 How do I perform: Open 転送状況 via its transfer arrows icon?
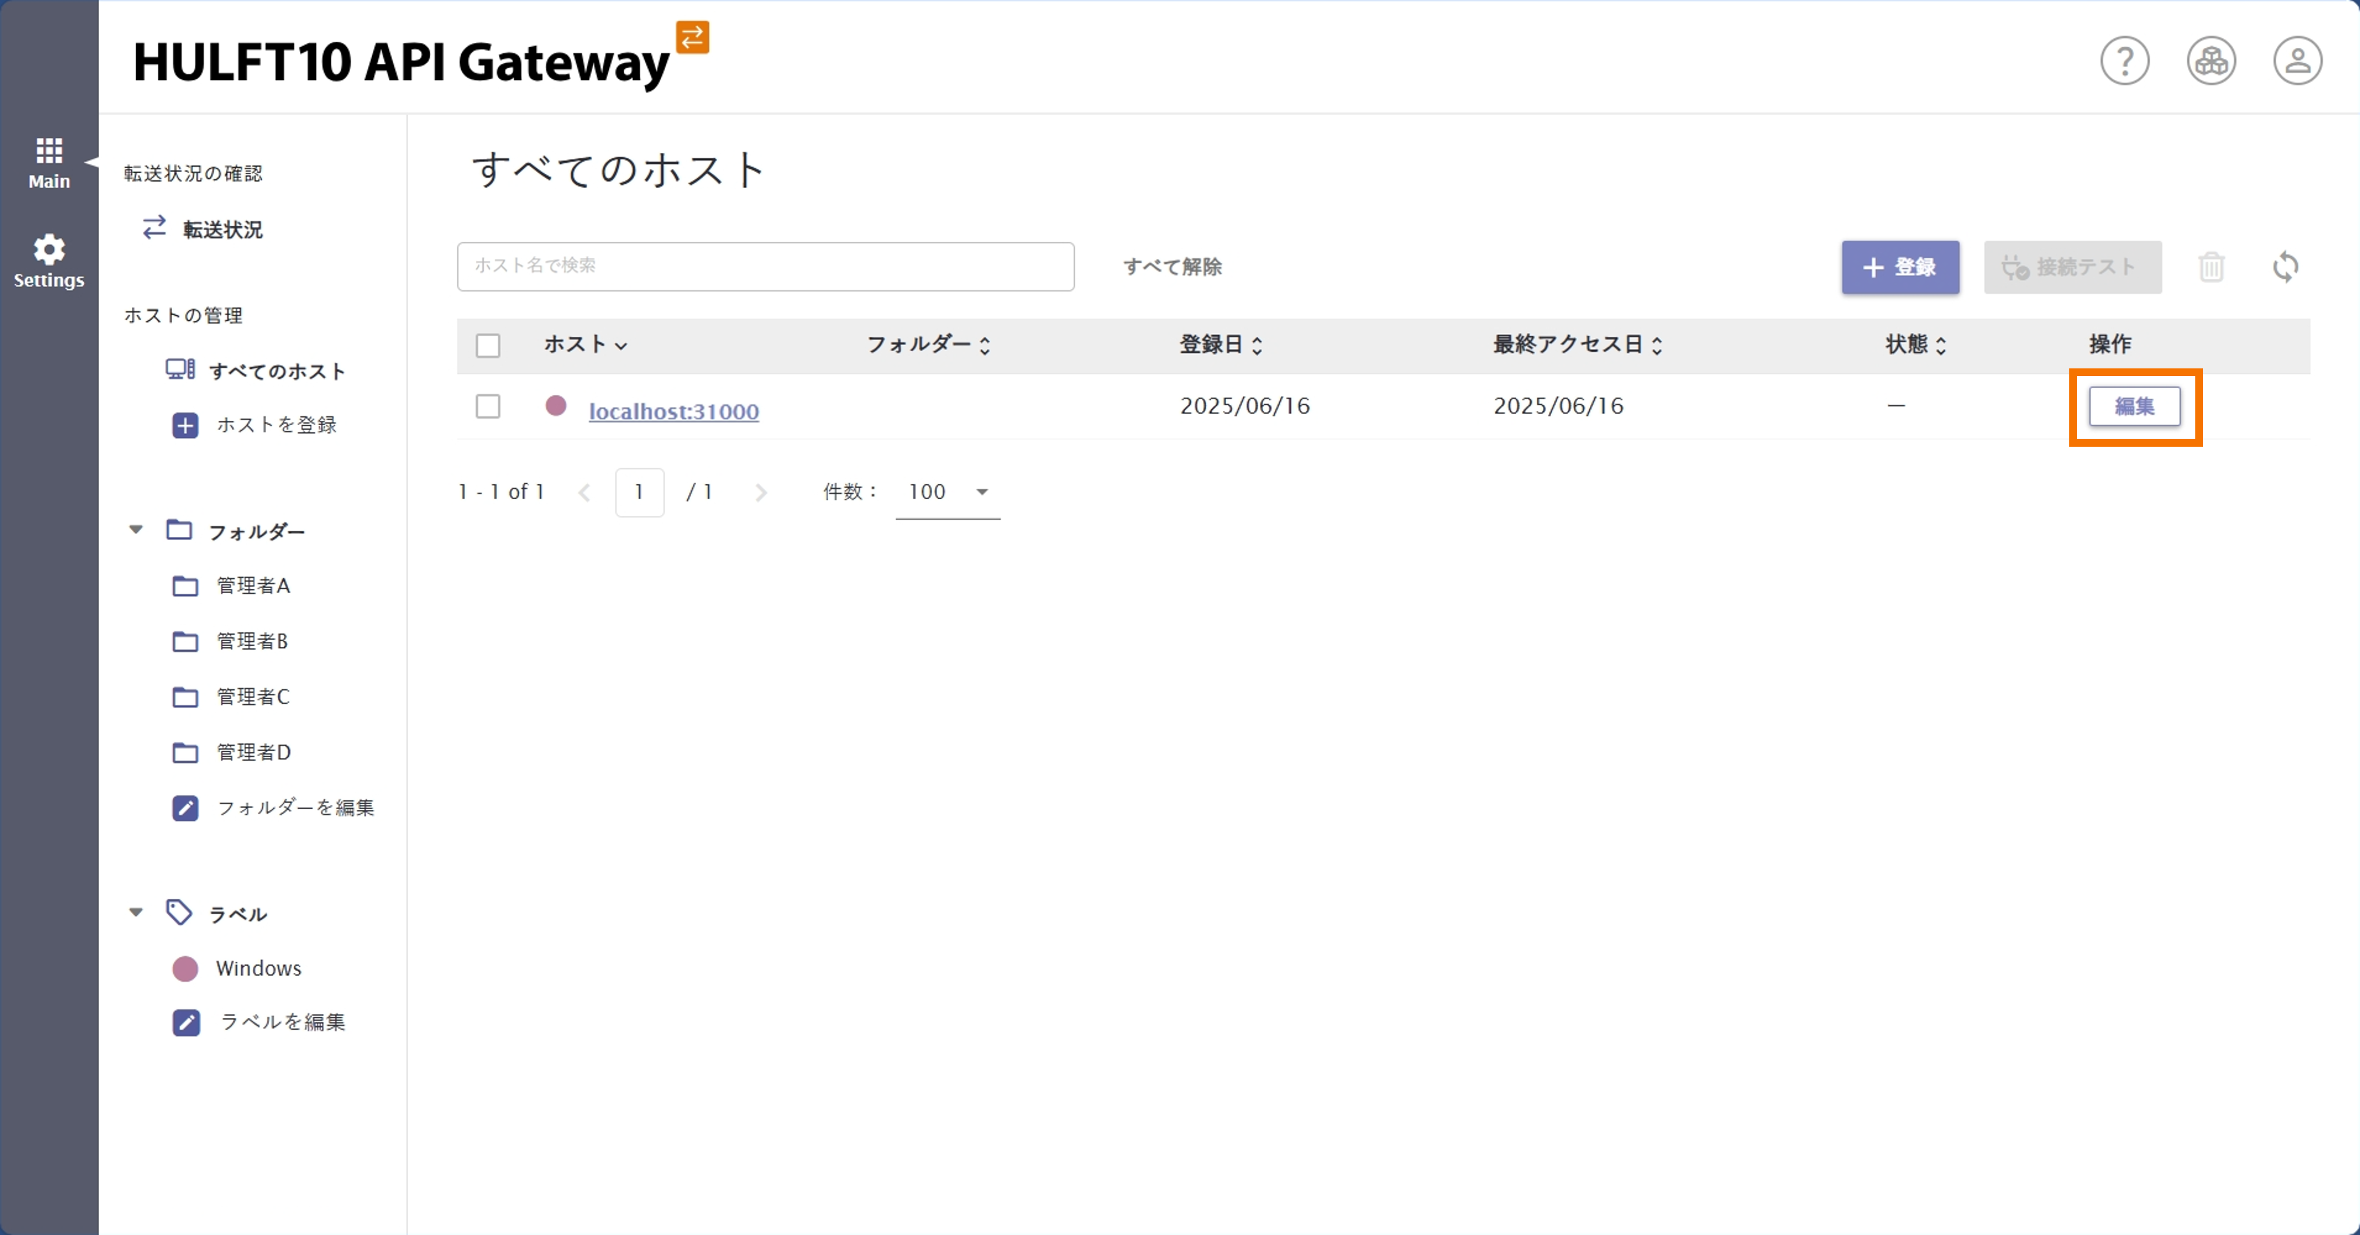pos(154,228)
